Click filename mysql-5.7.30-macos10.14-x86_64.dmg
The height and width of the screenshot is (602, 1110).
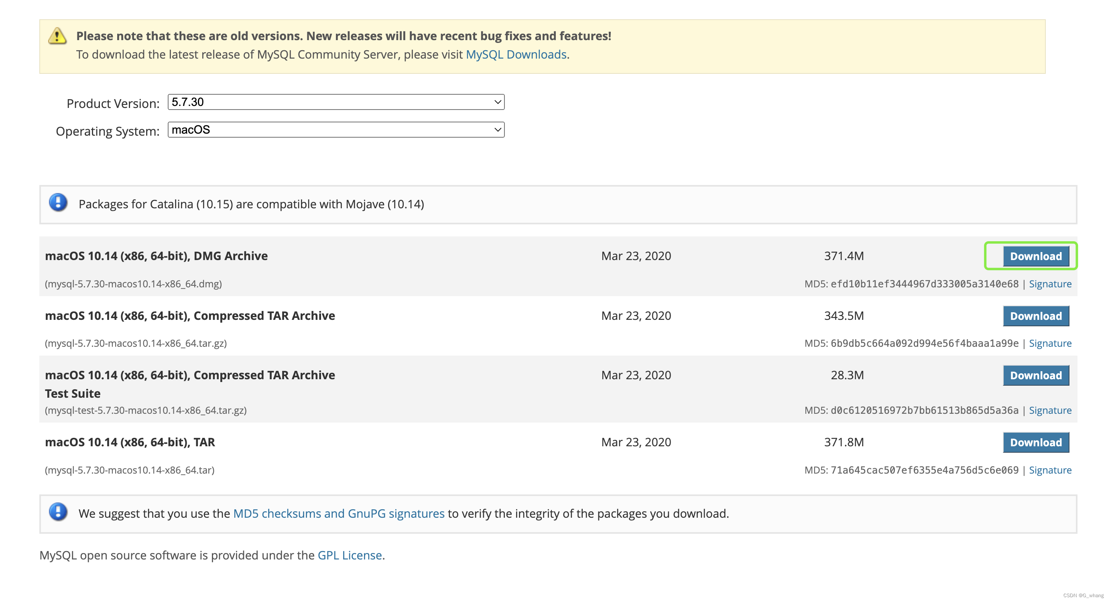pos(134,284)
